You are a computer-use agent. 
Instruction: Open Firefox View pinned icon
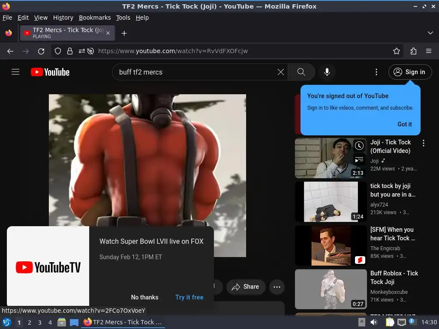pos(9,33)
